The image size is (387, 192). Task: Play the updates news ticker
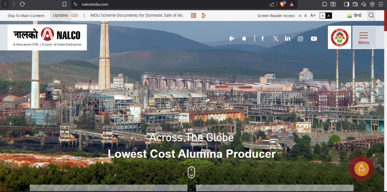pyautogui.click(x=204, y=15)
